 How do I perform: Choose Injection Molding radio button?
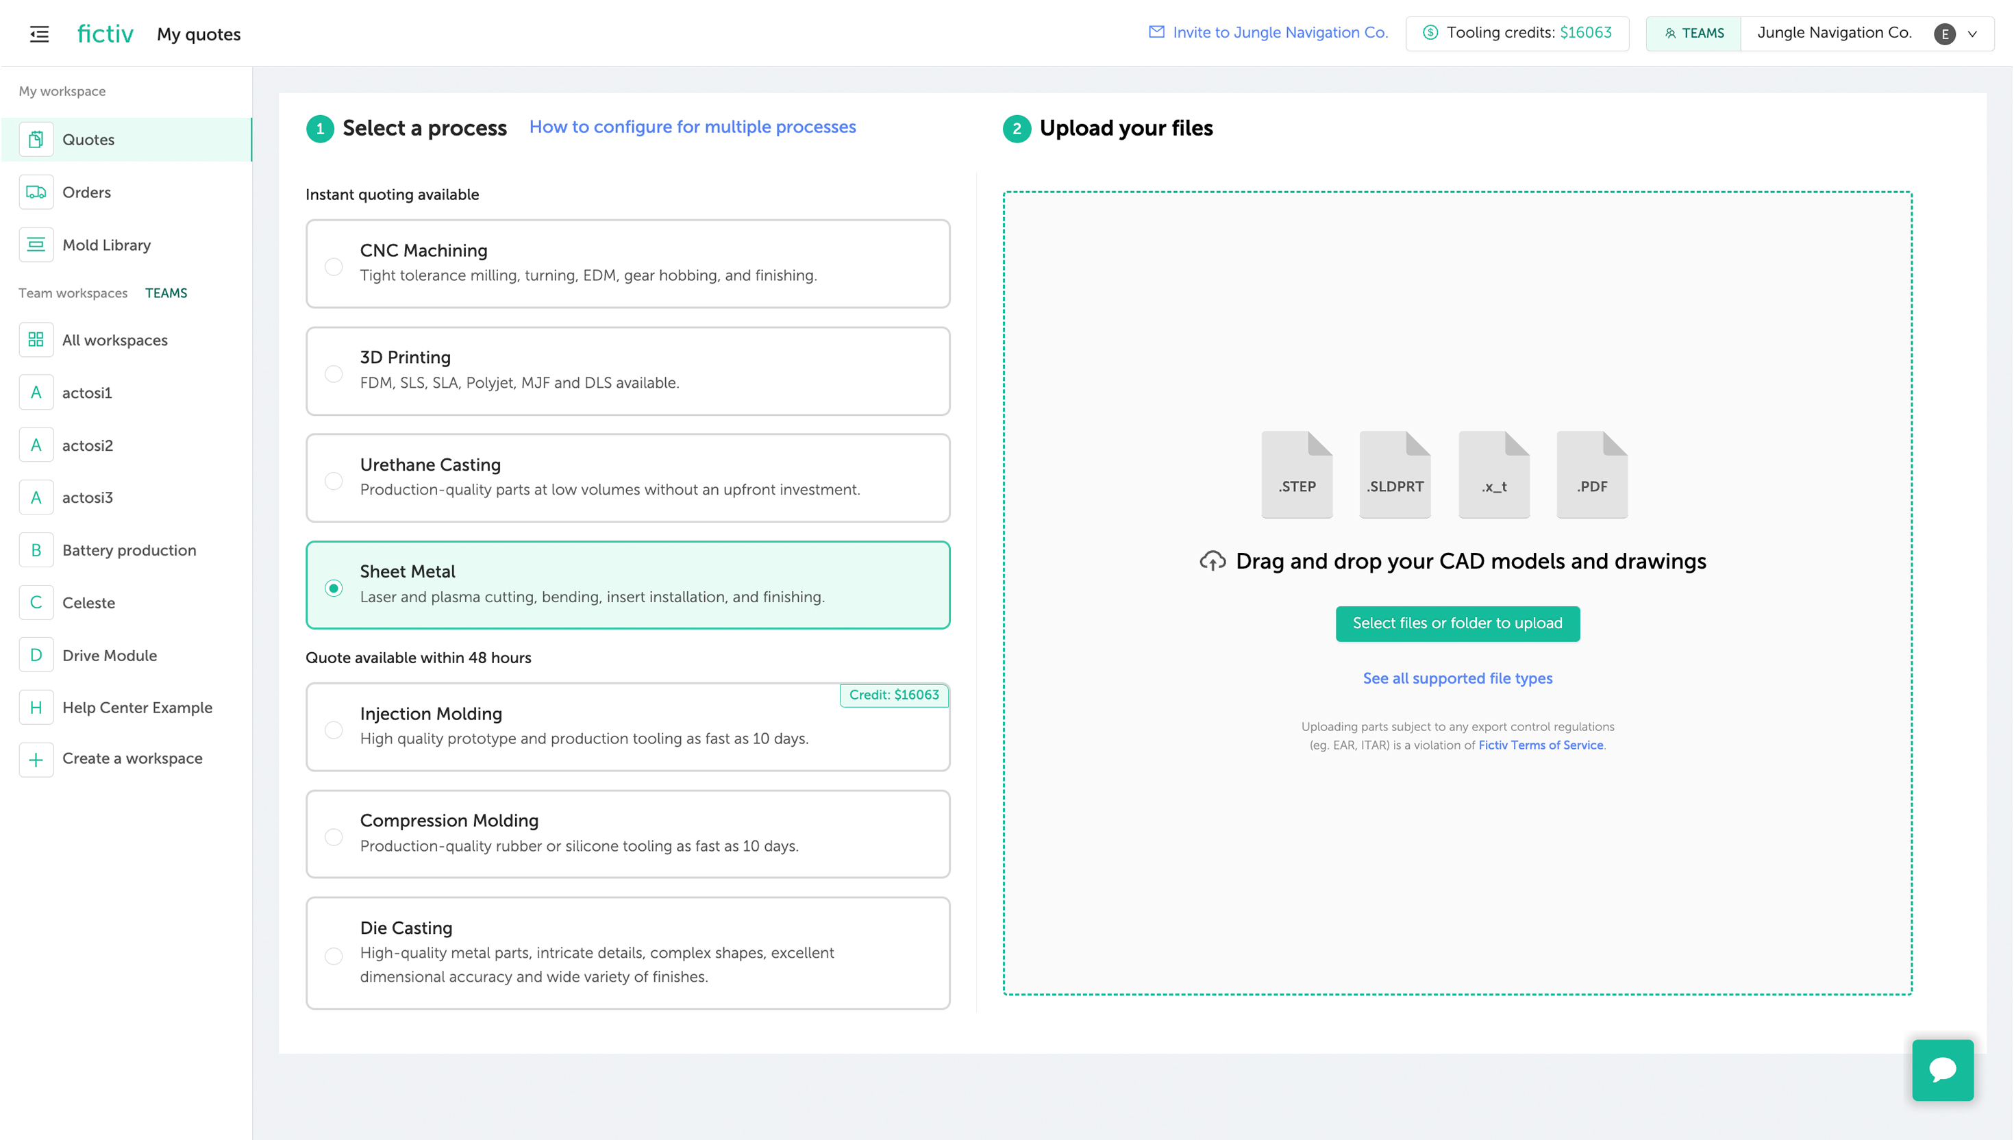point(334,730)
